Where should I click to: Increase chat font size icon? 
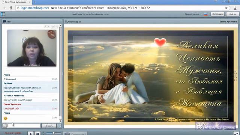(52, 27)
